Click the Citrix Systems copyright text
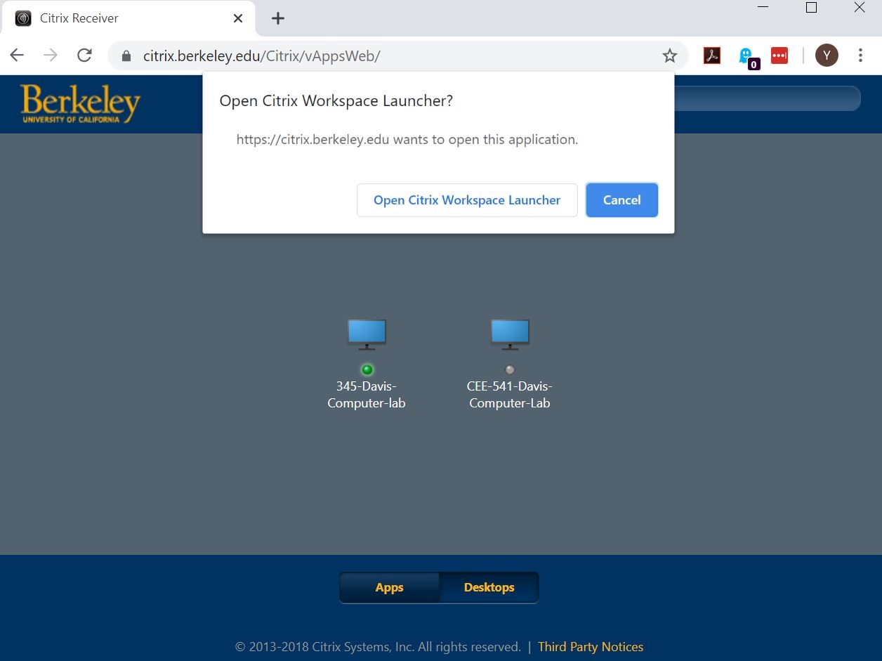 pos(378,647)
